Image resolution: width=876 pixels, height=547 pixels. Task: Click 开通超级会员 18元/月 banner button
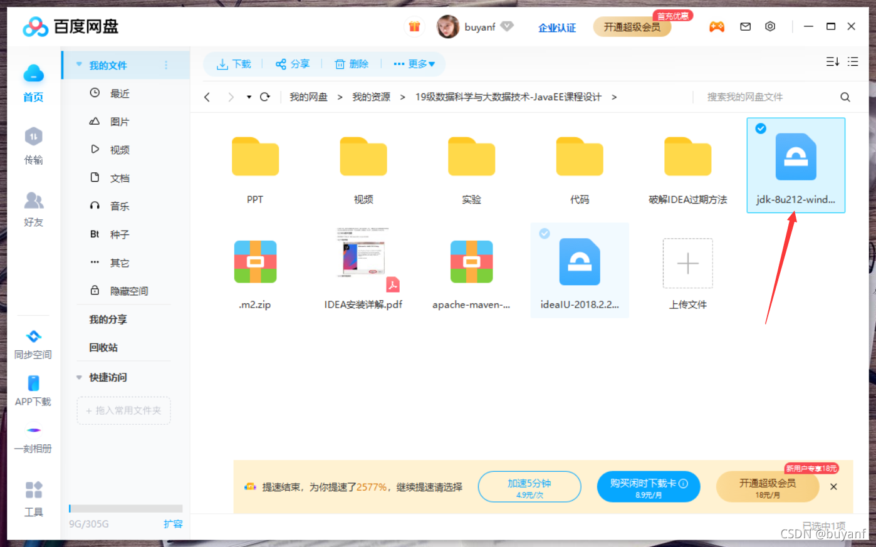(768, 487)
